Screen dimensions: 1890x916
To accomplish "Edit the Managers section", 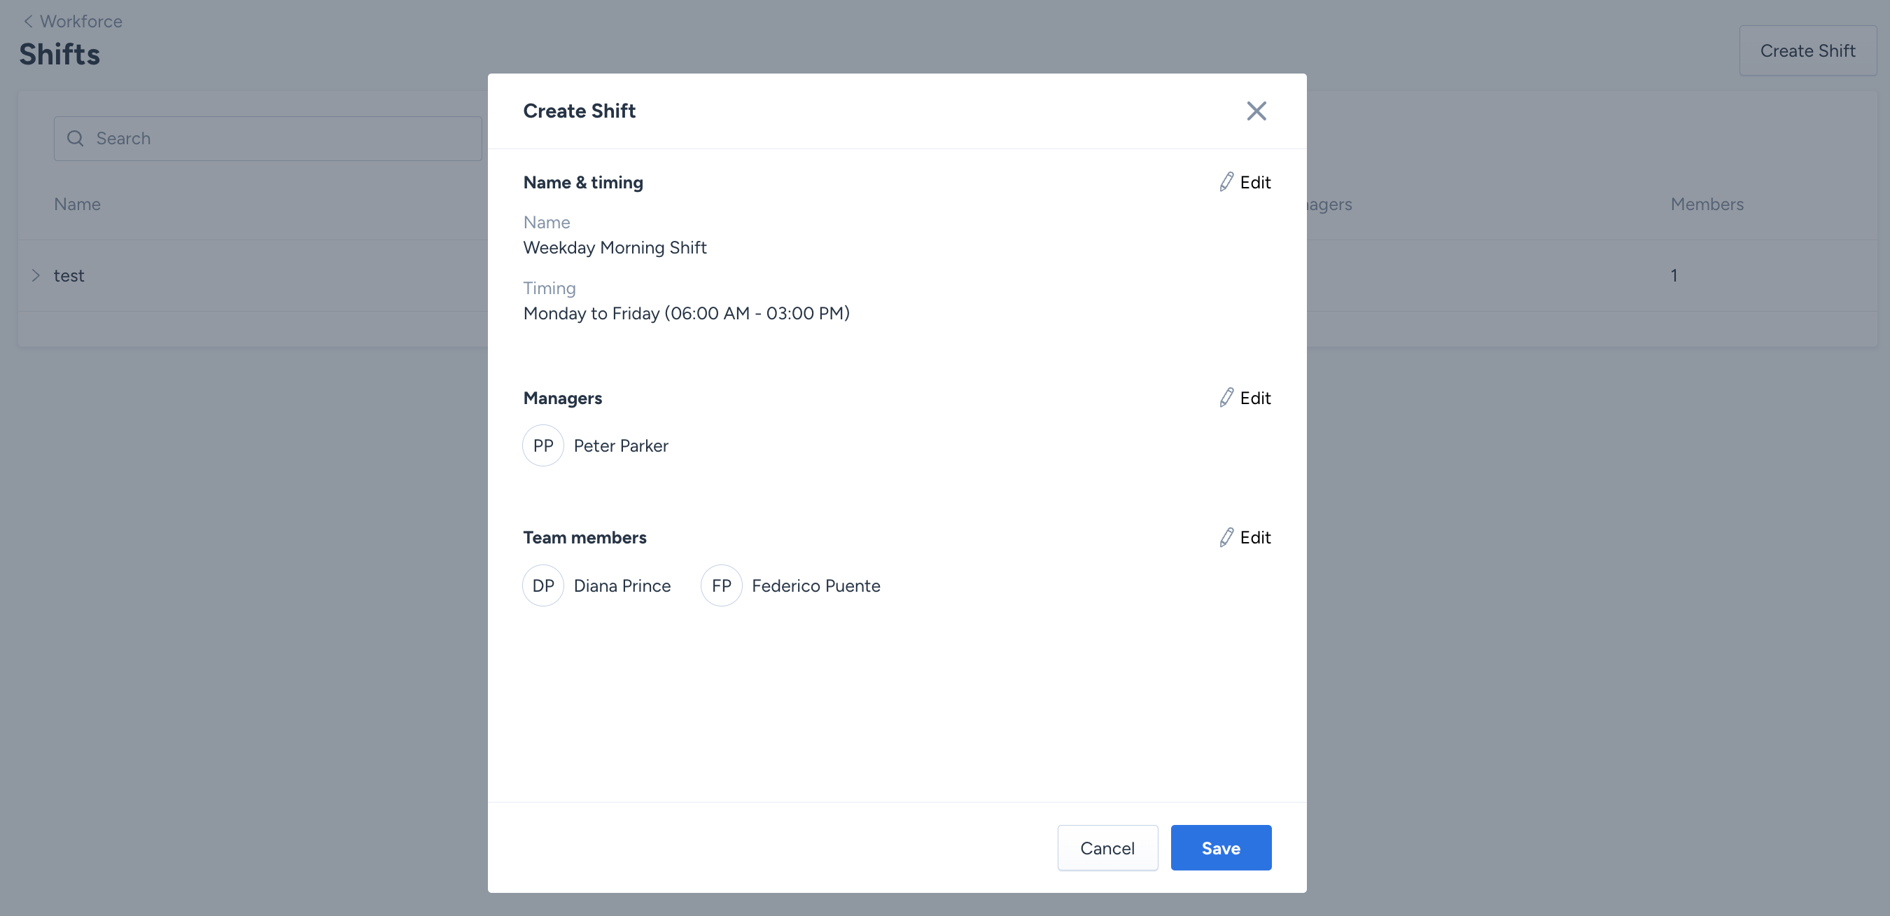I will click(x=1245, y=398).
